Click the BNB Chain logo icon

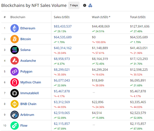coord(14,104)
